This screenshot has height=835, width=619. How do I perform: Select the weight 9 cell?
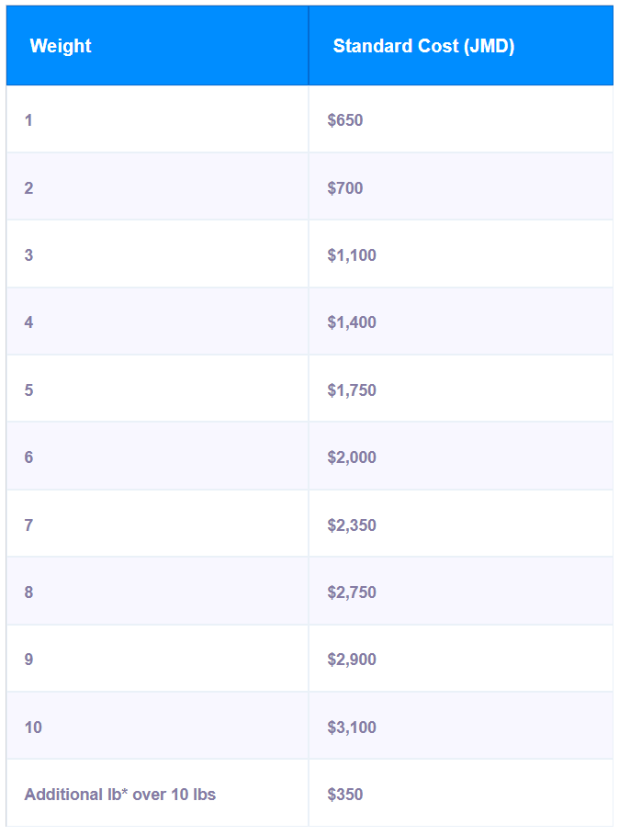pyautogui.click(x=28, y=660)
